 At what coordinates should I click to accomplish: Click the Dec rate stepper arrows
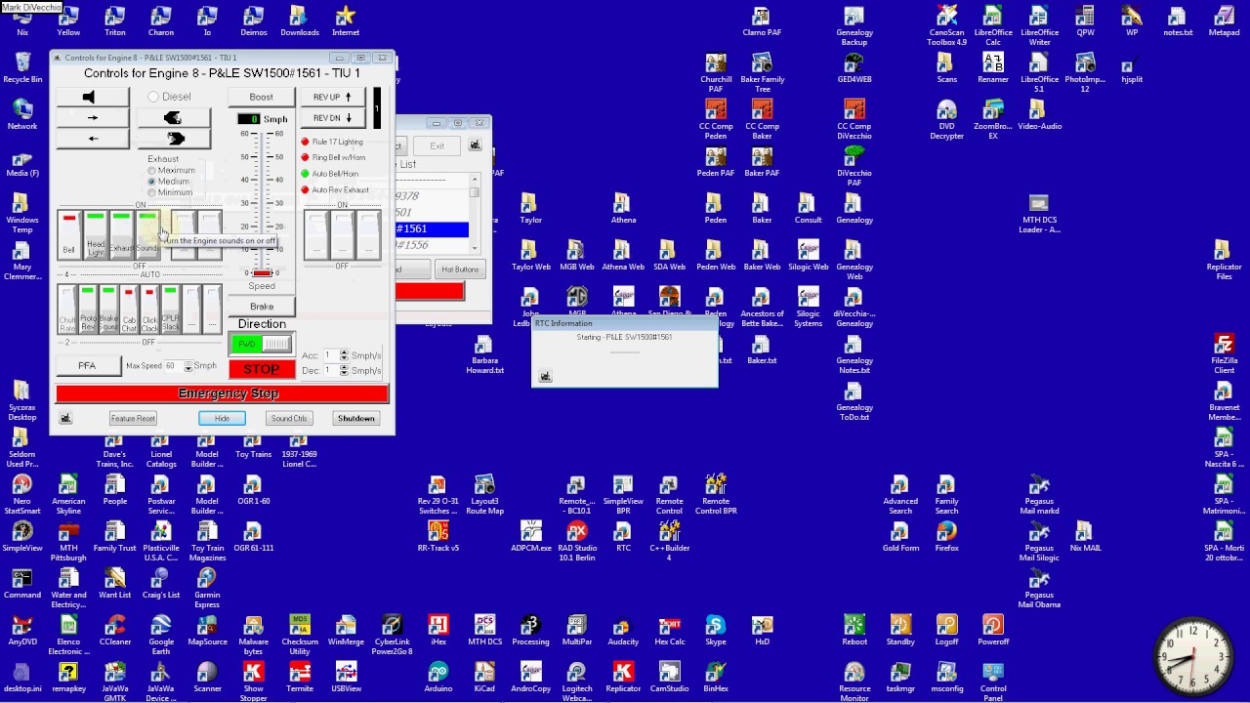344,371
